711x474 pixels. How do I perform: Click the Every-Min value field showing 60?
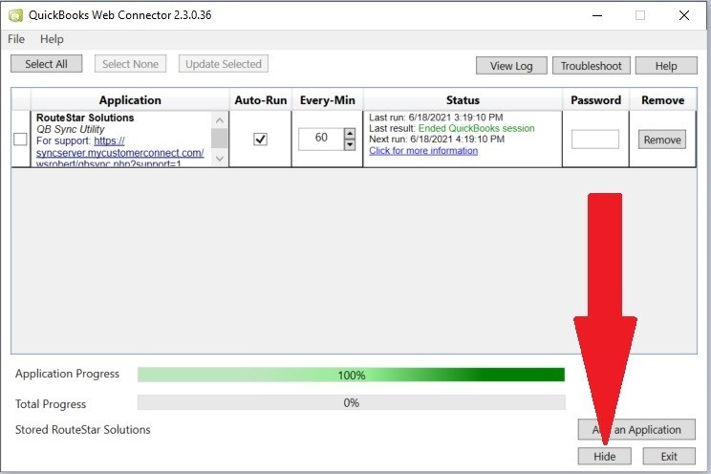tap(321, 139)
